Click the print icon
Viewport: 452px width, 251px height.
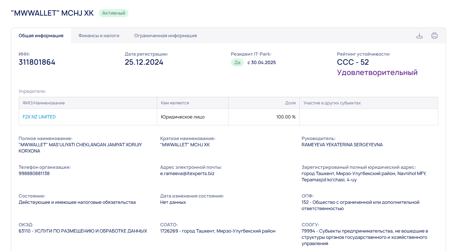pyautogui.click(x=434, y=36)
